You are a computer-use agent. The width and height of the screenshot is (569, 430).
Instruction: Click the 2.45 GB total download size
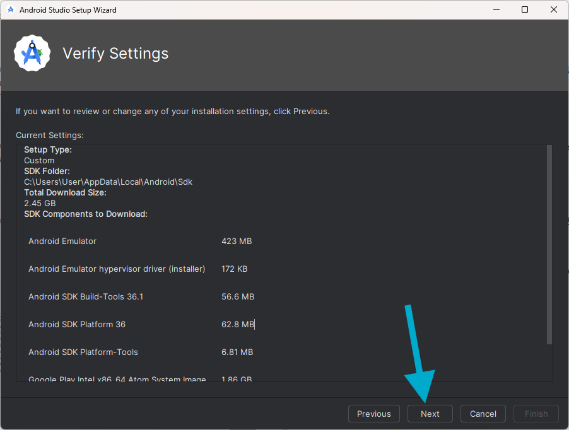40,203
